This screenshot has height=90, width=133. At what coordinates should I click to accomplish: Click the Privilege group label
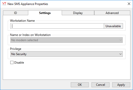click(15, 49)
